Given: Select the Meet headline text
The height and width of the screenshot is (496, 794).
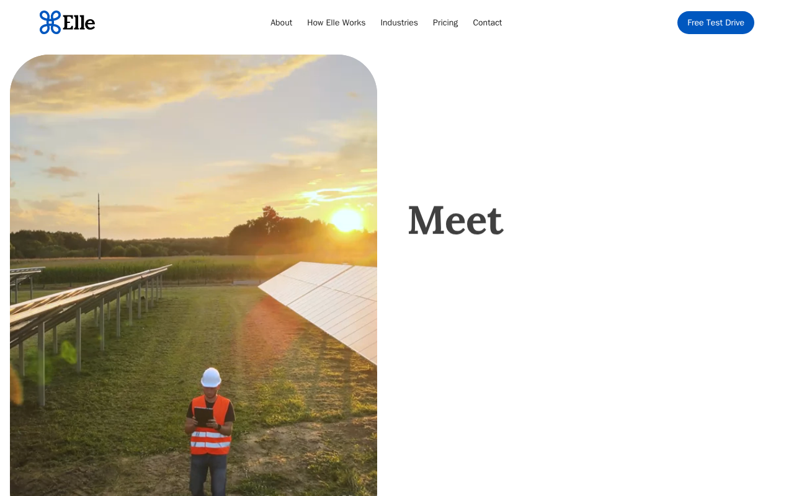Looking at the screenshot, I should tap(455, 220).
